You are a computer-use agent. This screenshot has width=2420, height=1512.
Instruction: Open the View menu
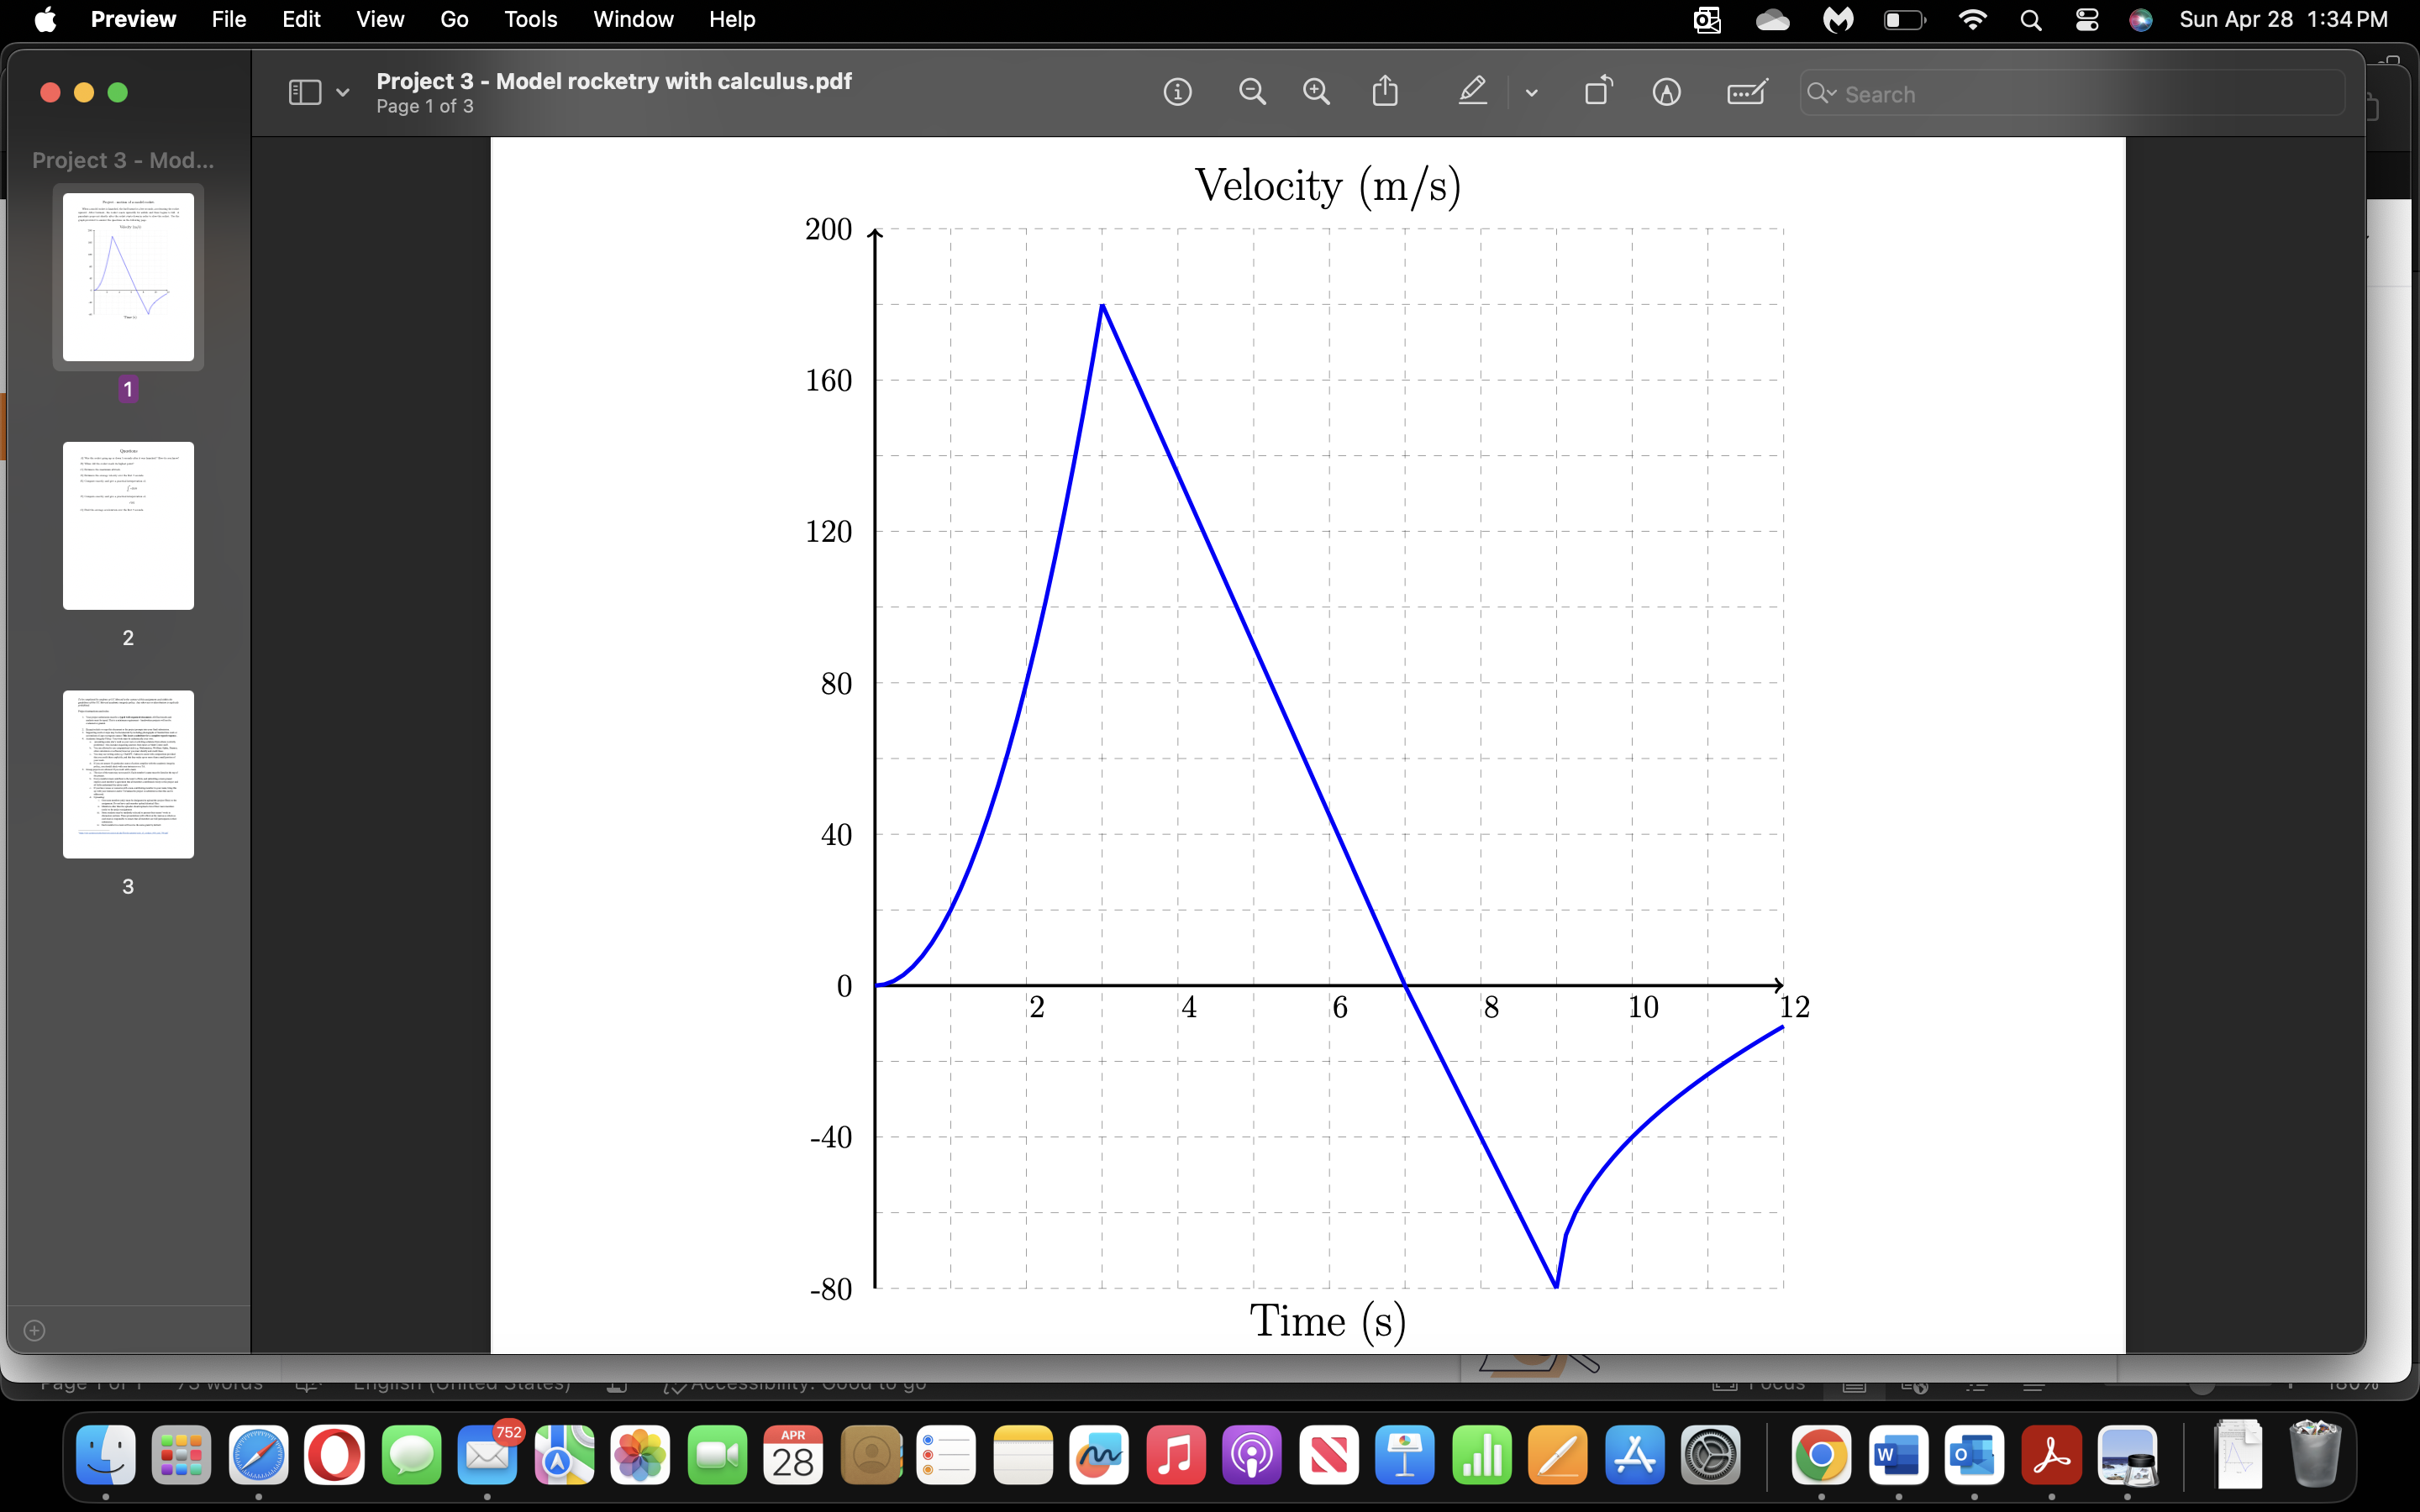[x=380, y=19]
